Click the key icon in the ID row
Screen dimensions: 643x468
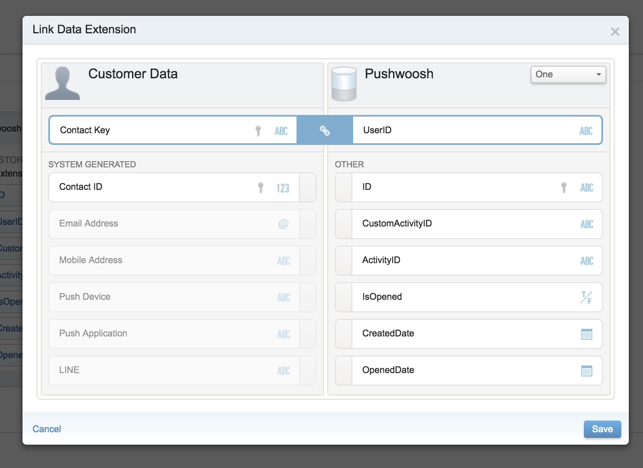pyautogui.click(x=564, y=187)
